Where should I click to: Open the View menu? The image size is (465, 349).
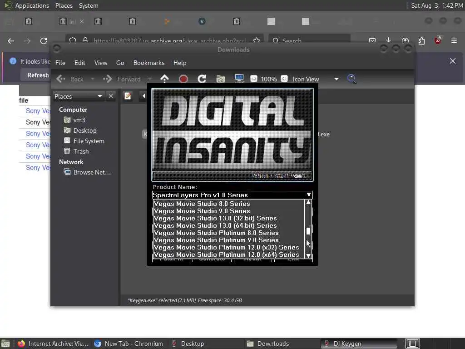coord(101,63)
